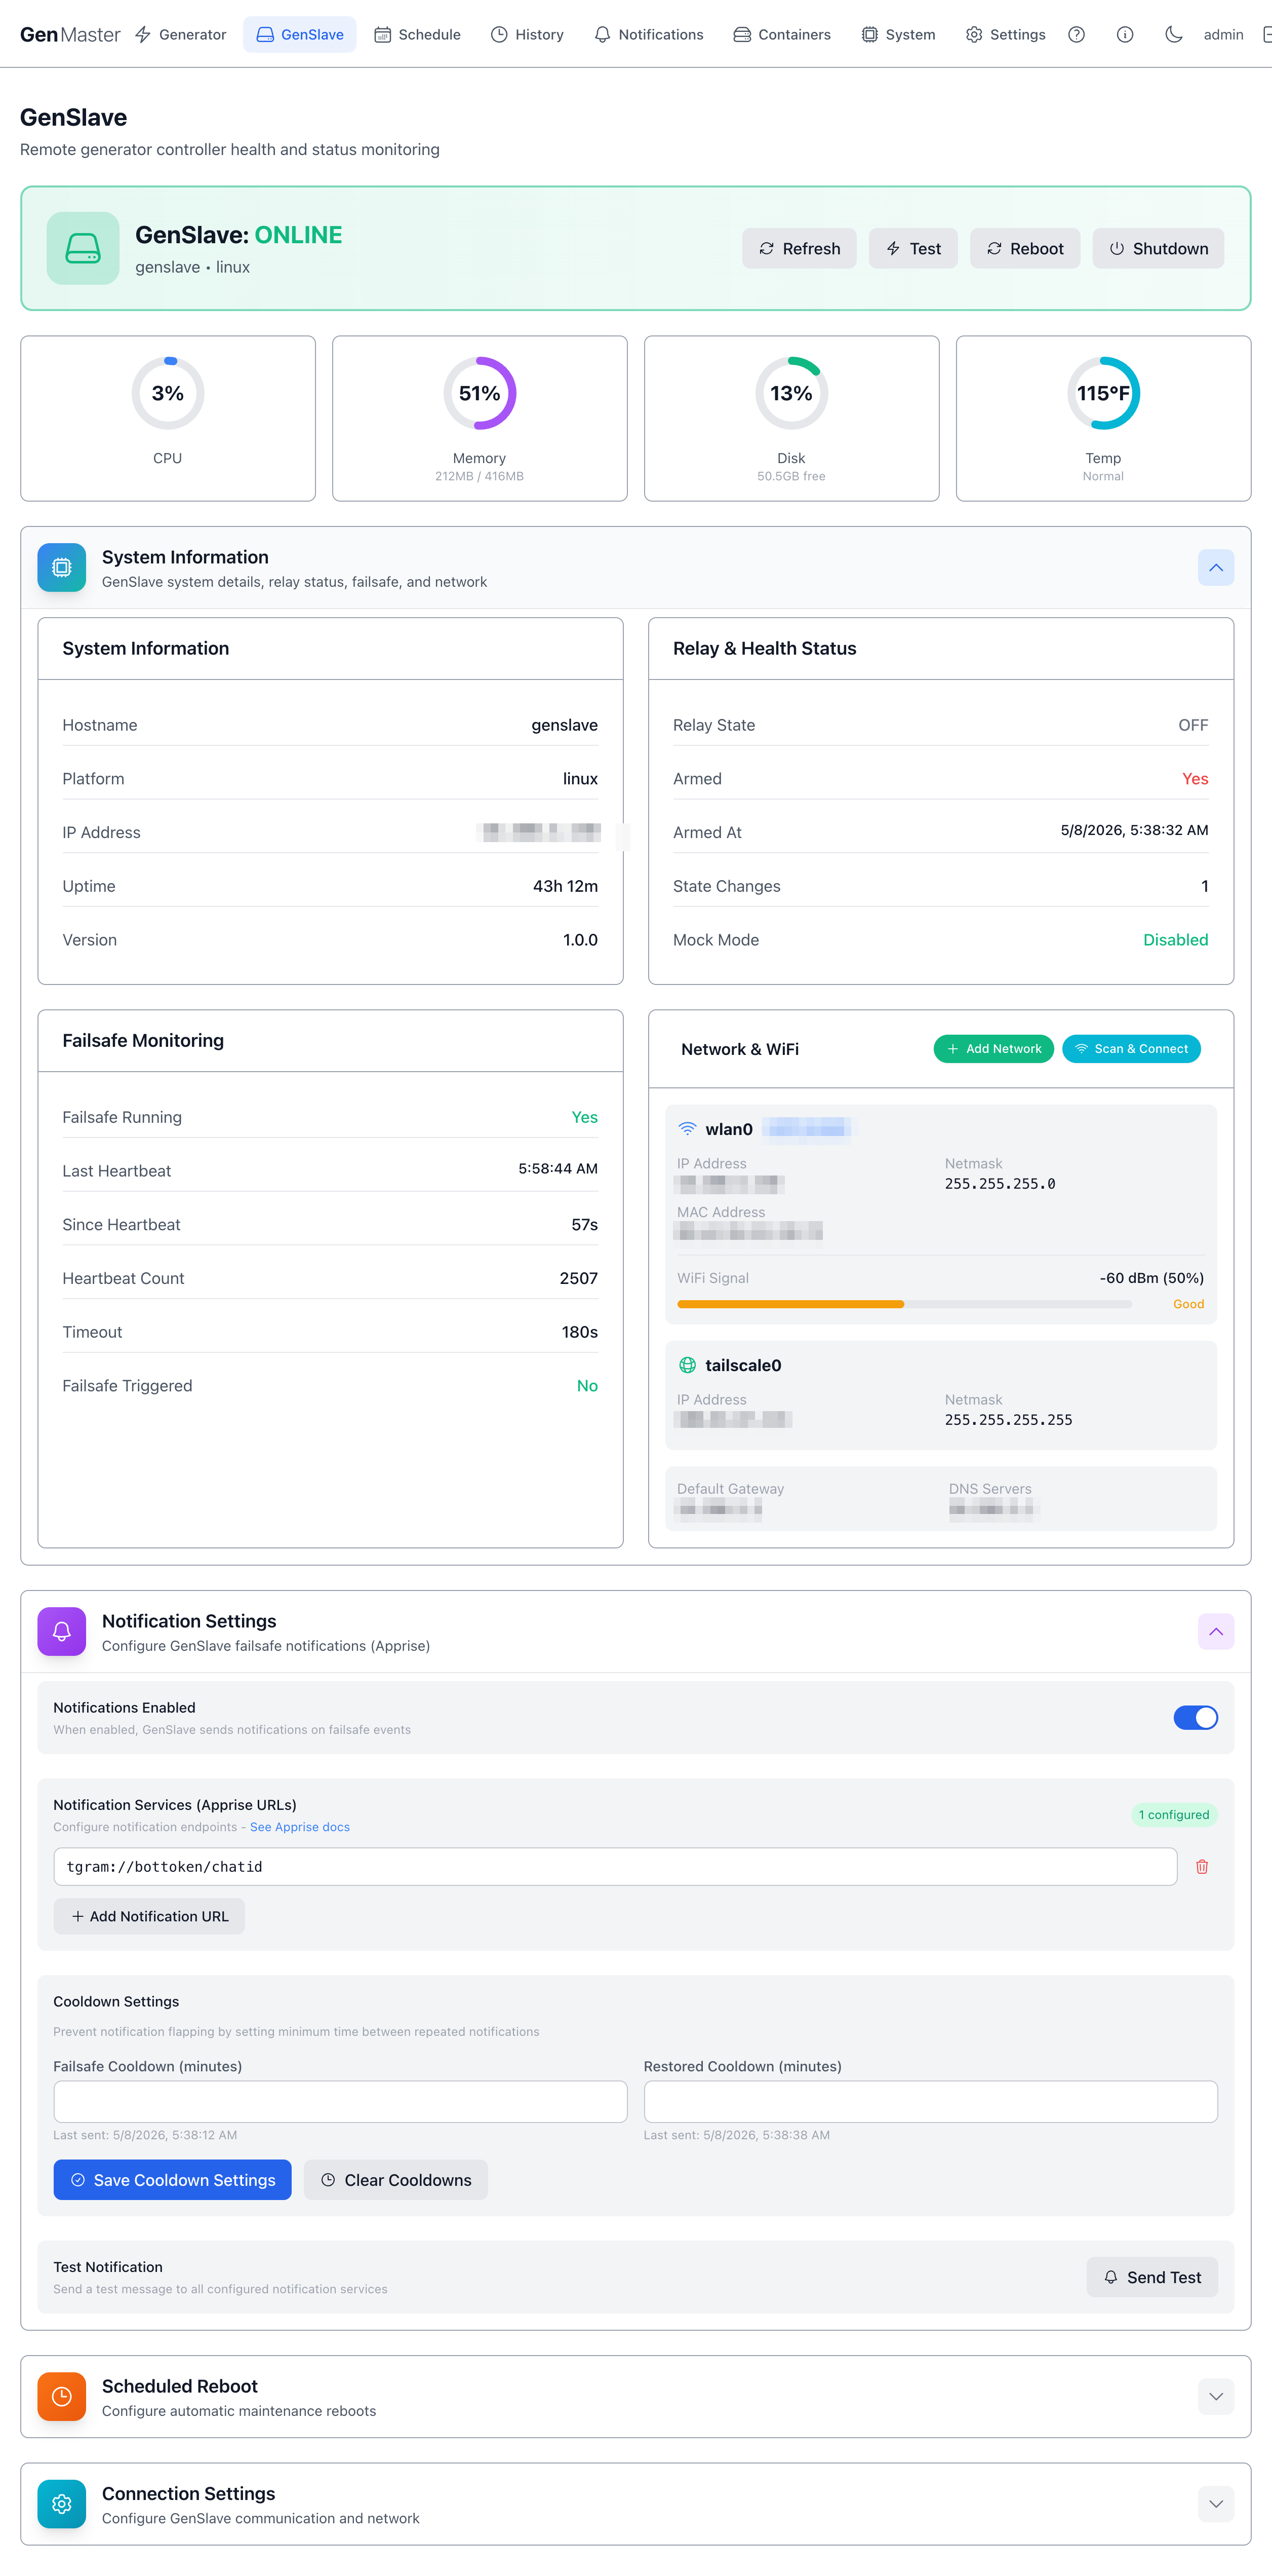1272x2576 pixels.
Task: Open the History tab
Action: [528, 34]
